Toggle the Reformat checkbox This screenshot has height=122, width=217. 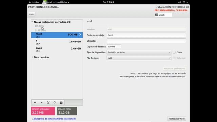(174, 58)
